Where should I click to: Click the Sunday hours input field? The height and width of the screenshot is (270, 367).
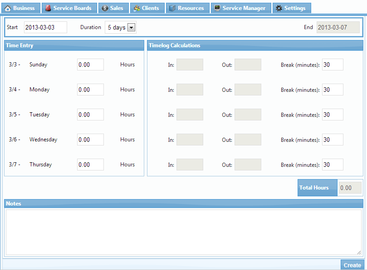pyautogui.click(x=90, y=65)
